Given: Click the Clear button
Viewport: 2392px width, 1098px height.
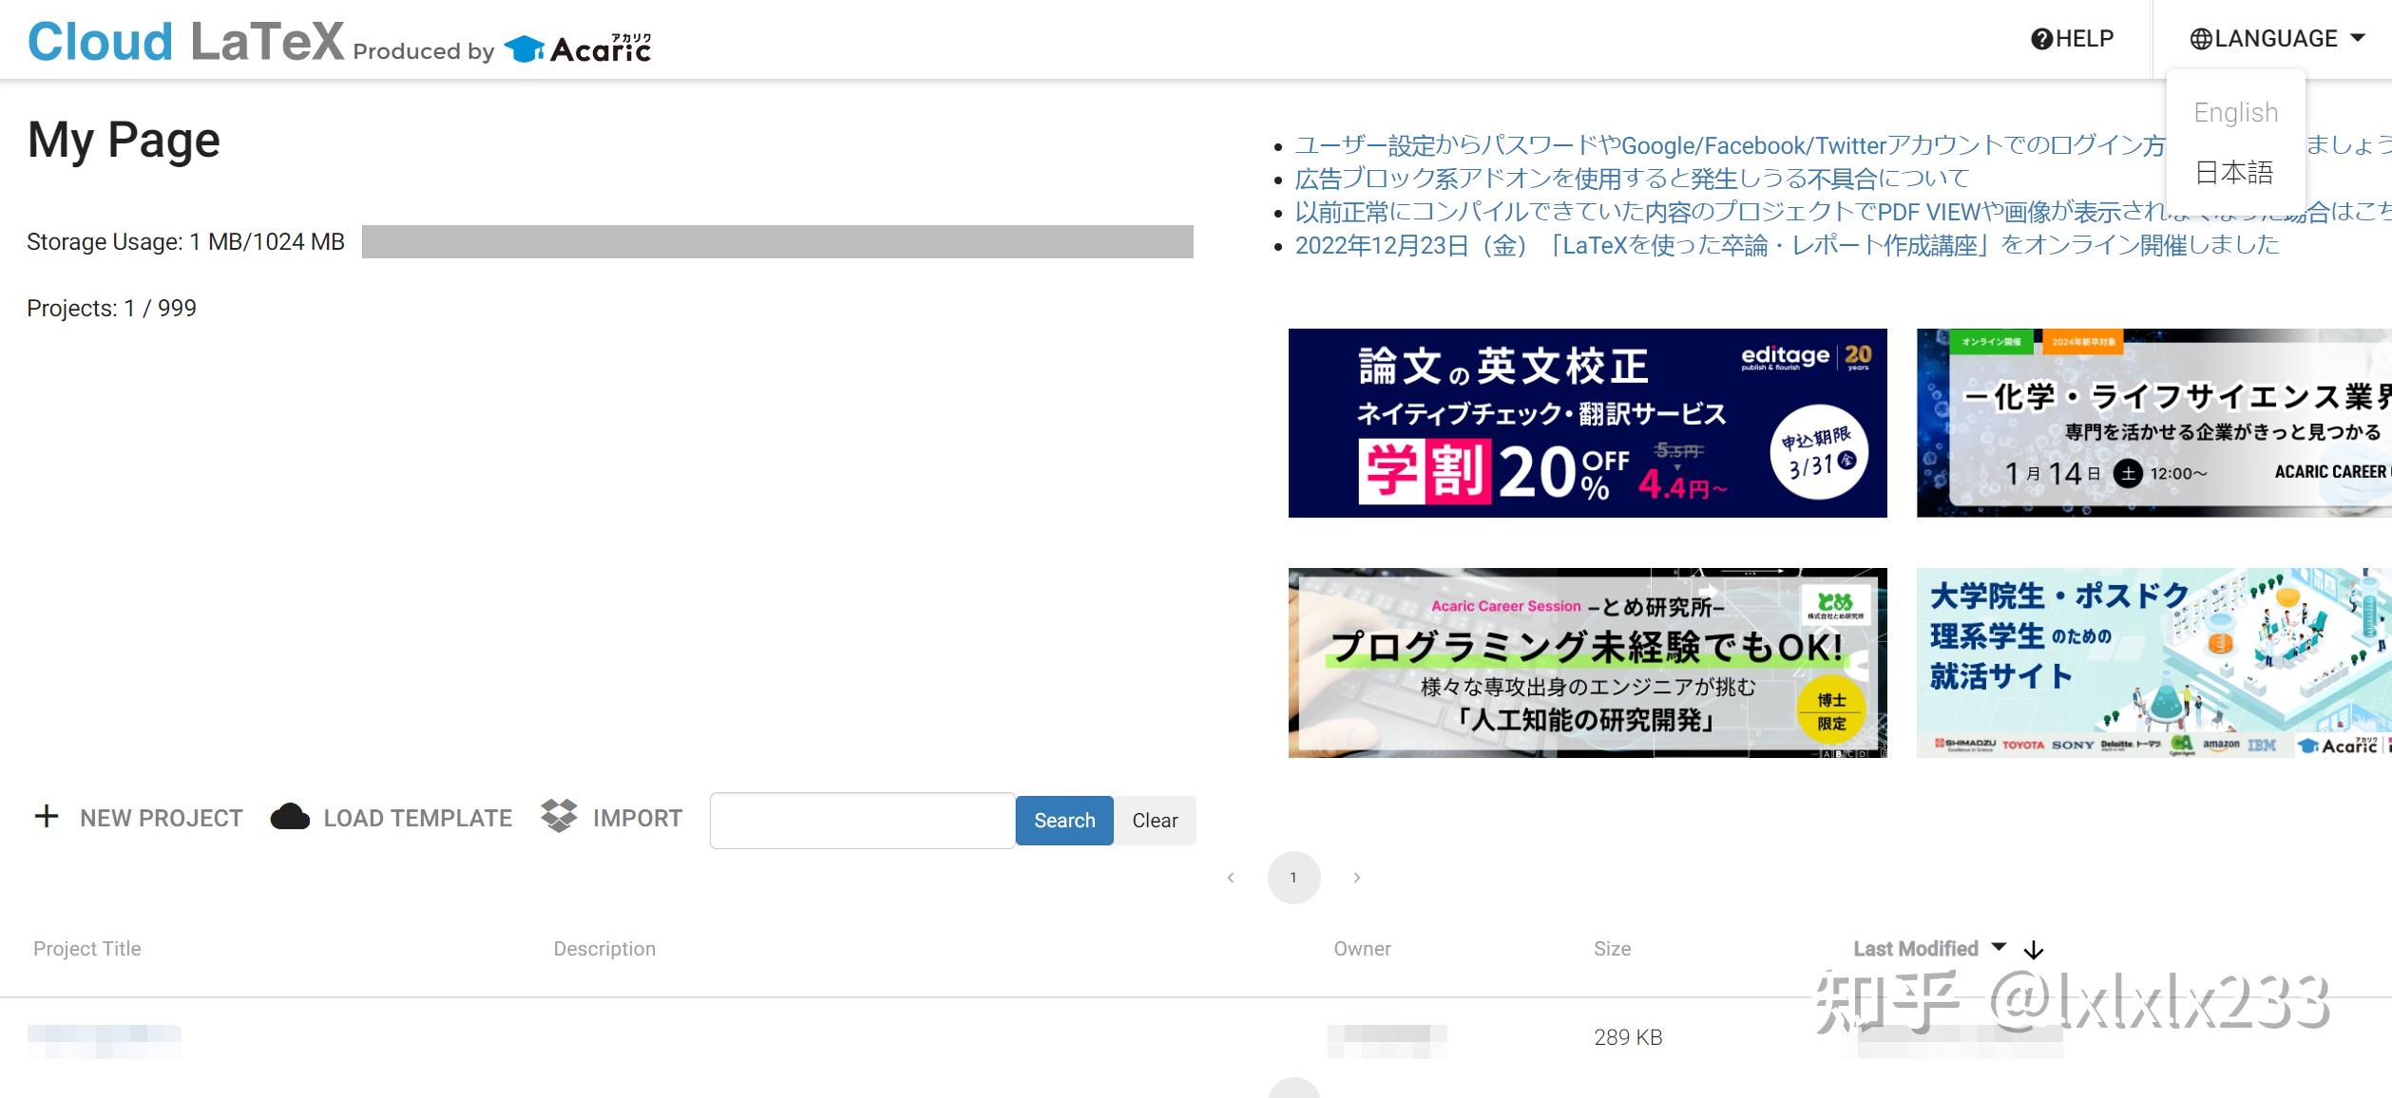Looking at the screenshot, I should (x=1155, y=821).
